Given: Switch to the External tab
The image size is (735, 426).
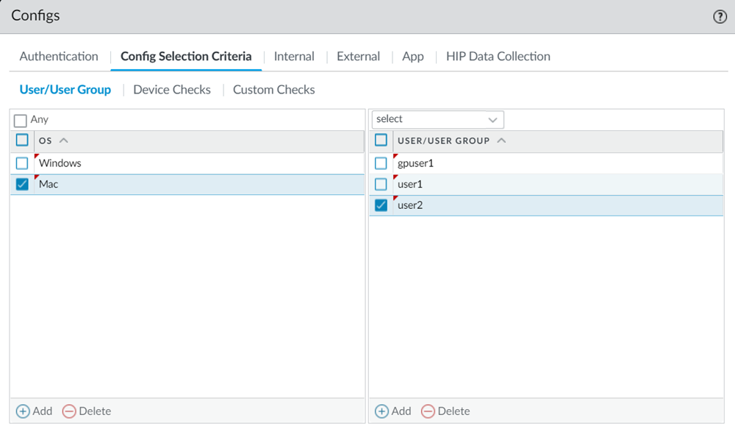Looking at the screenshot, I should (x=358, y=57).
